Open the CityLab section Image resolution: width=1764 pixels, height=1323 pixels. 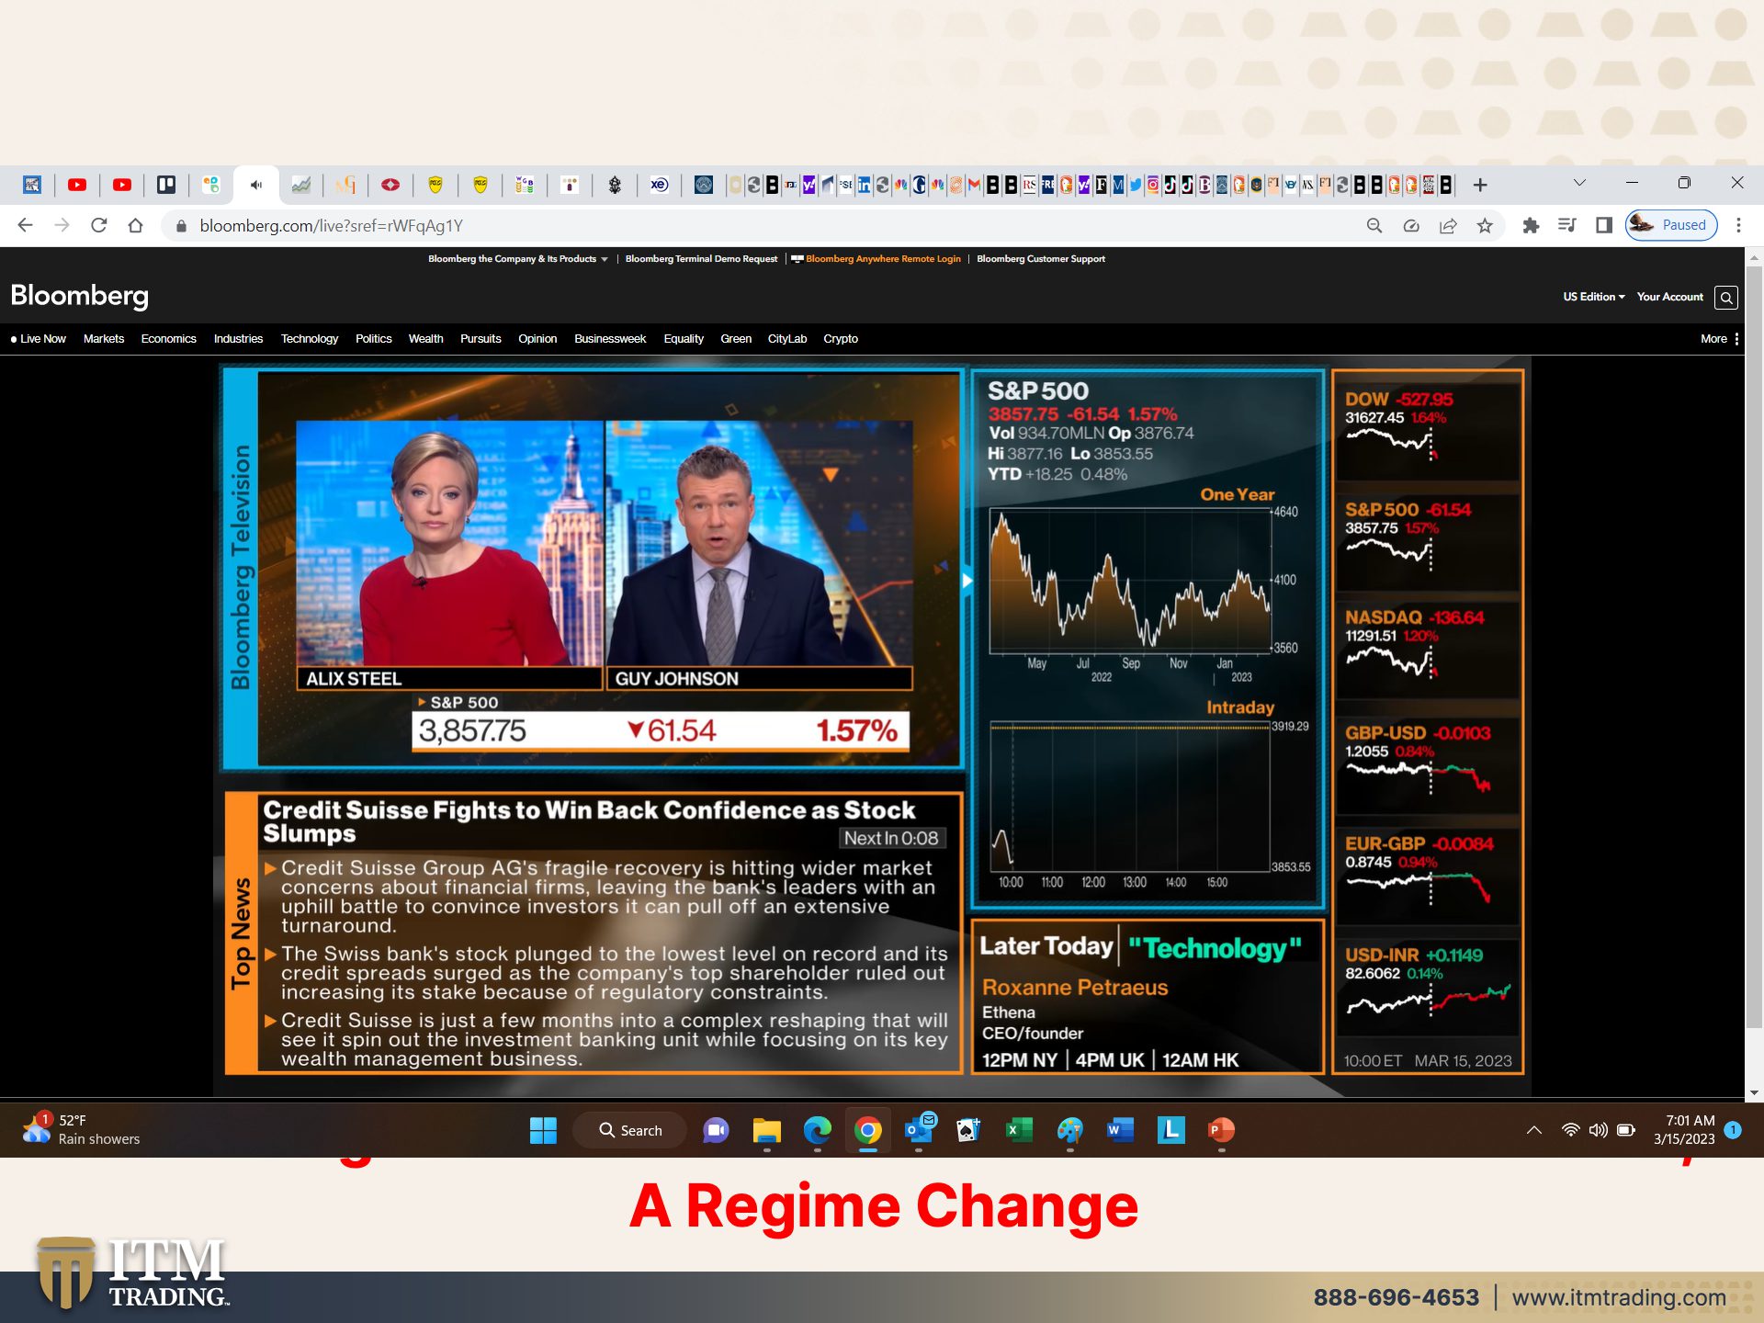click(787, 339)
